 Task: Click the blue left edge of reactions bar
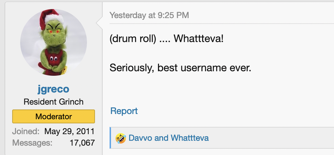(x=110, y=138)
